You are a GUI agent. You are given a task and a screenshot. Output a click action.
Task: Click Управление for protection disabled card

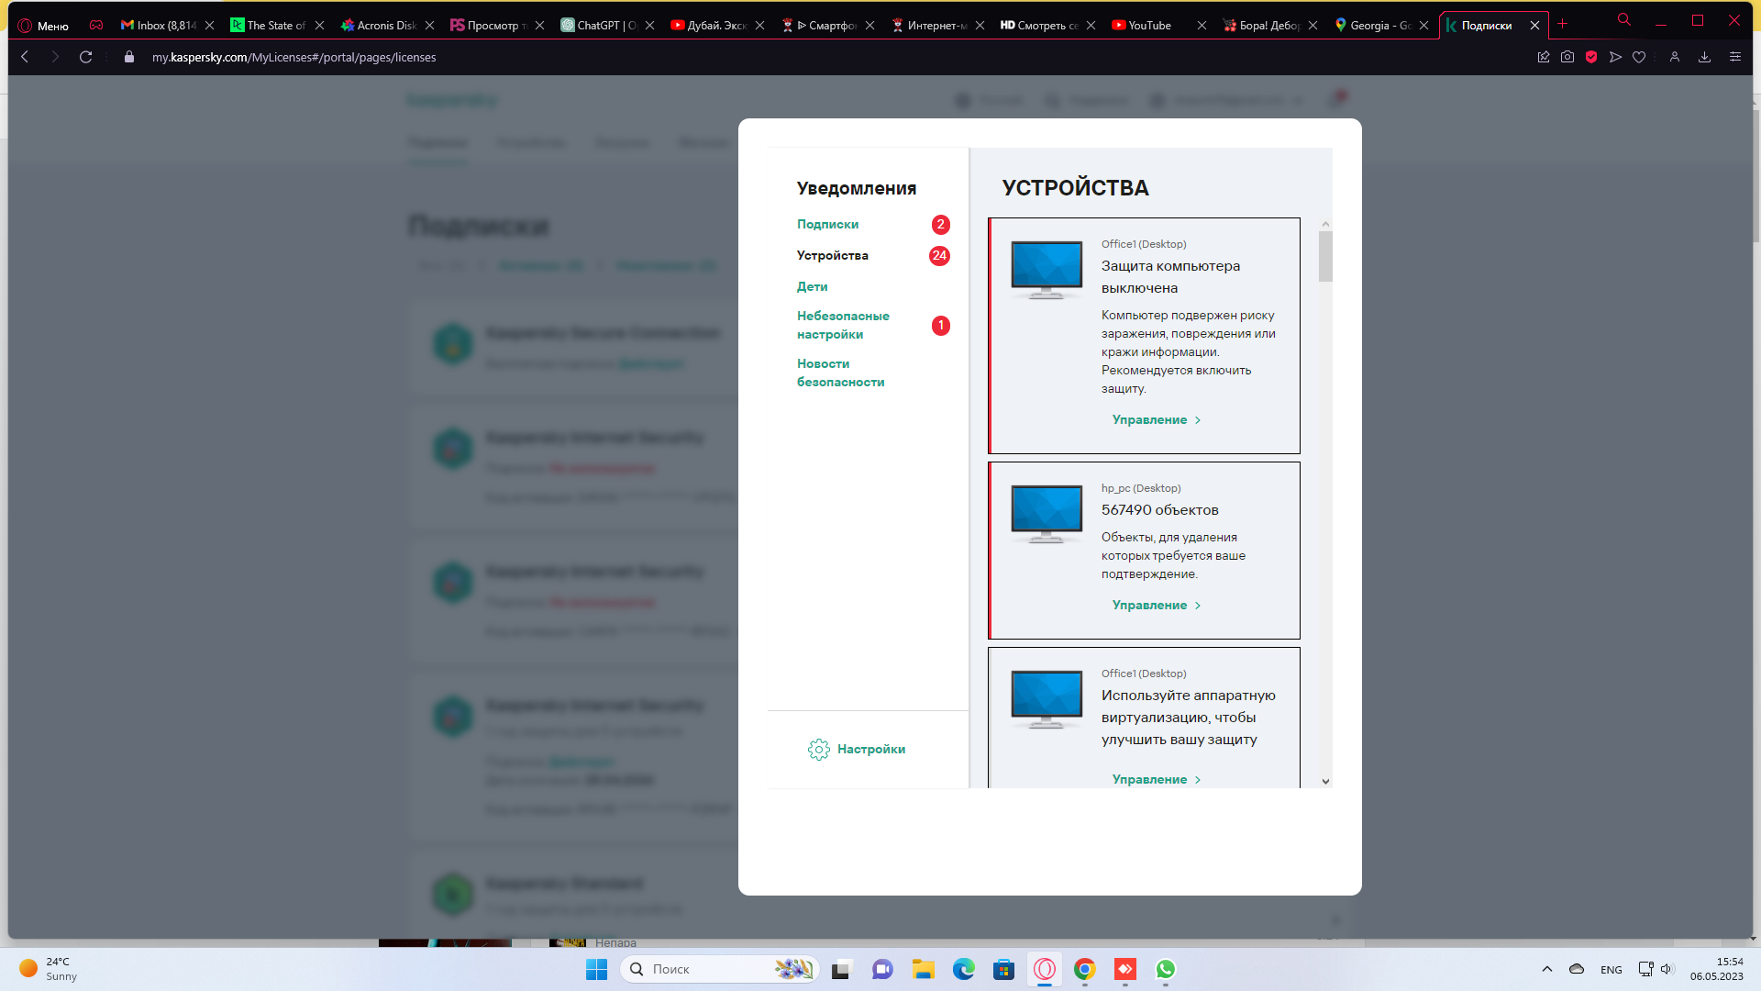click(1157, 419)
